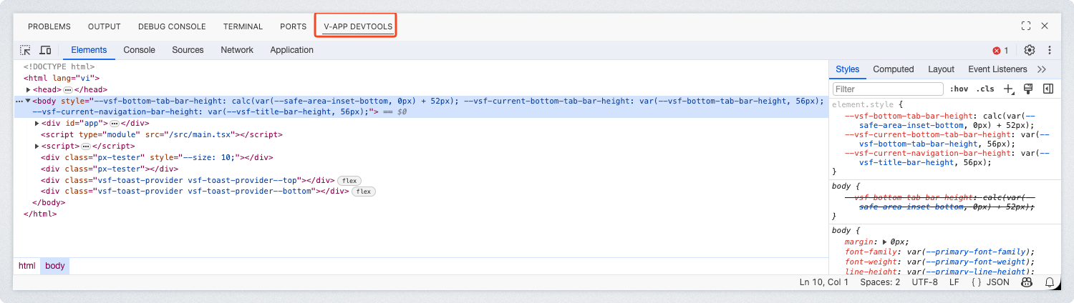Collapse the body element node
The width and height of the screenshot is (1074, 303).
(28, 101)
